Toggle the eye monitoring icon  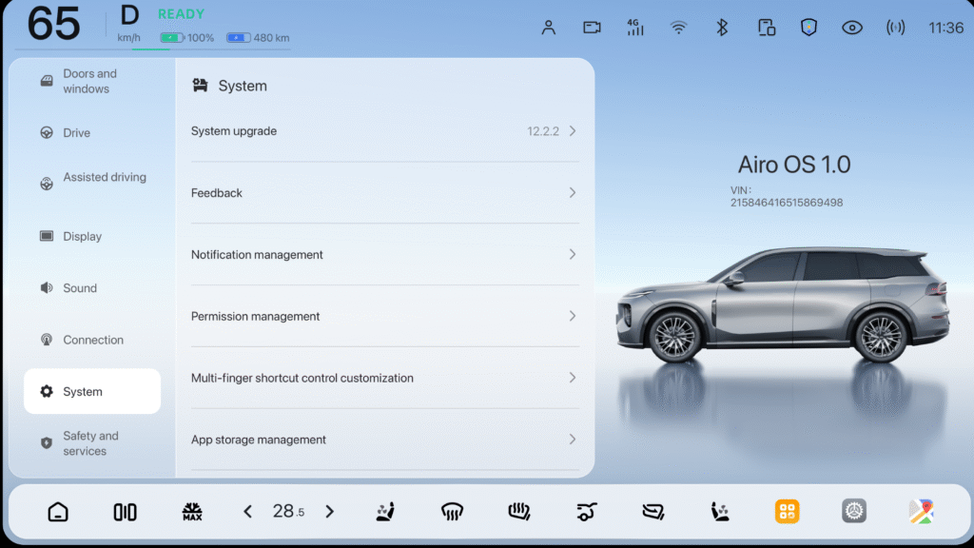pos(852,28)
